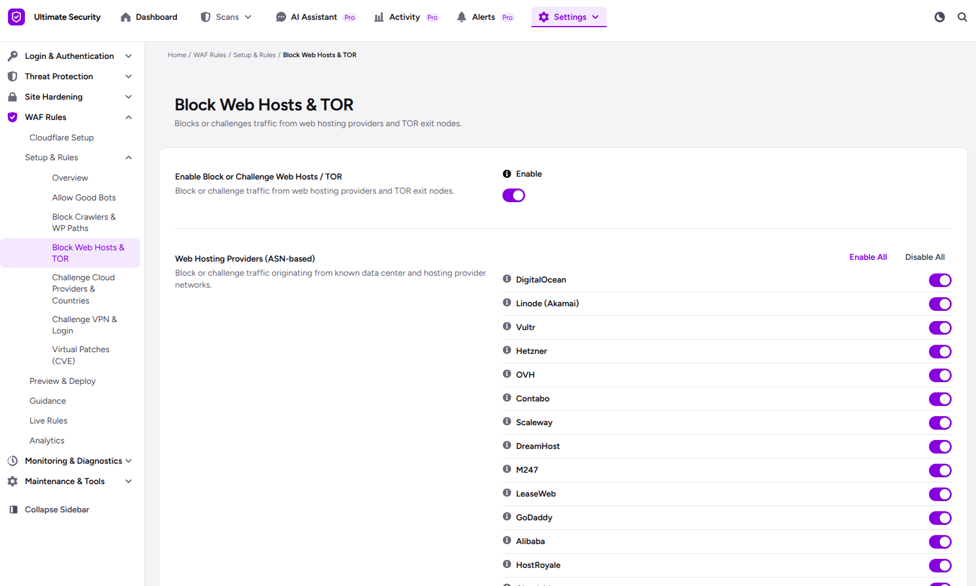Toggle the DigitalOcean switch off
976x586 pixels.
940,280
